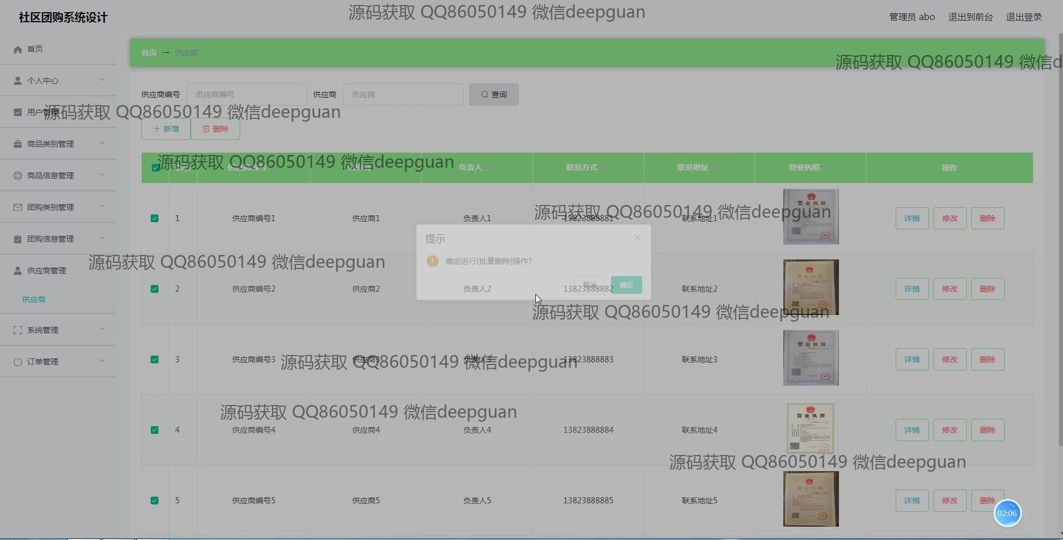The image size is (1063, 540).
Task: Uncheck the checkbox for row 供应商编号3
Action: (155, 359)
